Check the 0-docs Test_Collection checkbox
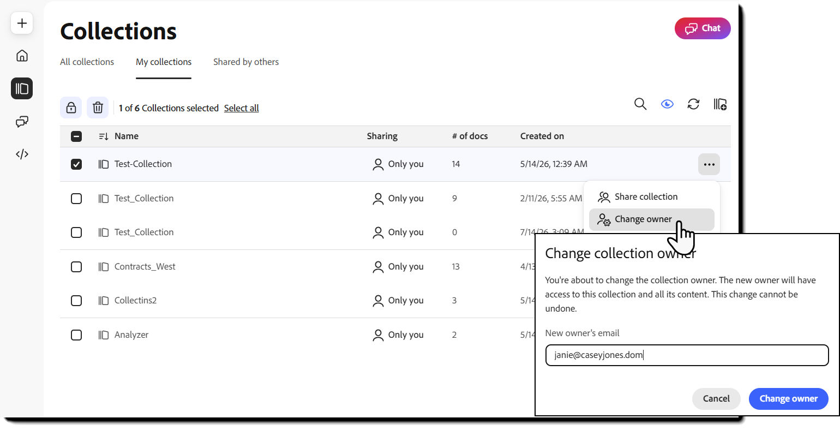 pyautogui.click(x=76, y=232)
